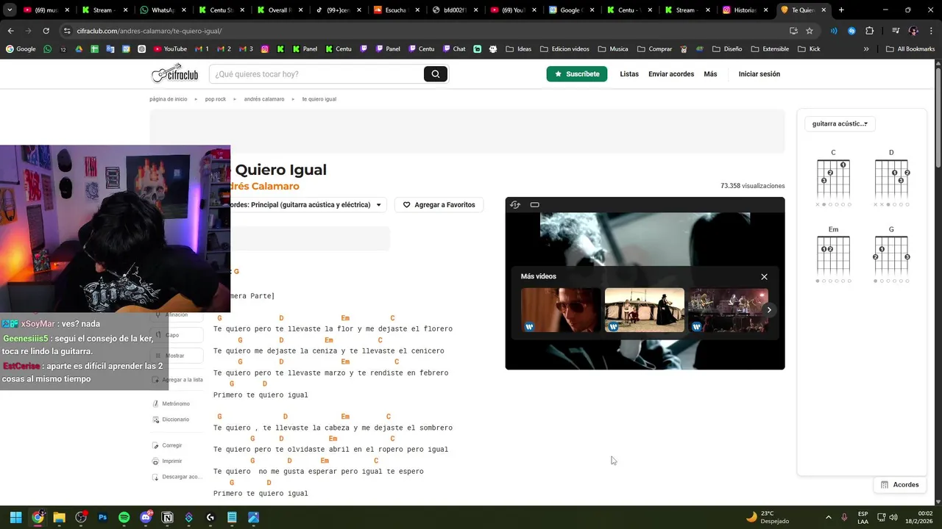This screenshot has width=942, height=529.
Task: Click the C chord diagram
Action: 833,179
